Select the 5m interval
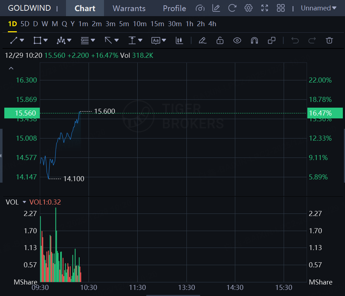 [x=124, y=24]
